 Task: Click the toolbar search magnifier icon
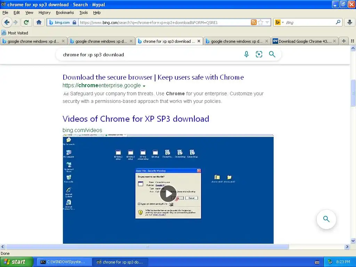pyautogui.click(x=338, y=22)
